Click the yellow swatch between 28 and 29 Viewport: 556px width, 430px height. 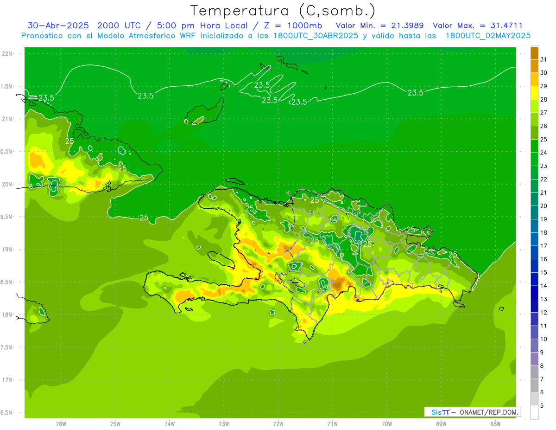click(534, 93)
